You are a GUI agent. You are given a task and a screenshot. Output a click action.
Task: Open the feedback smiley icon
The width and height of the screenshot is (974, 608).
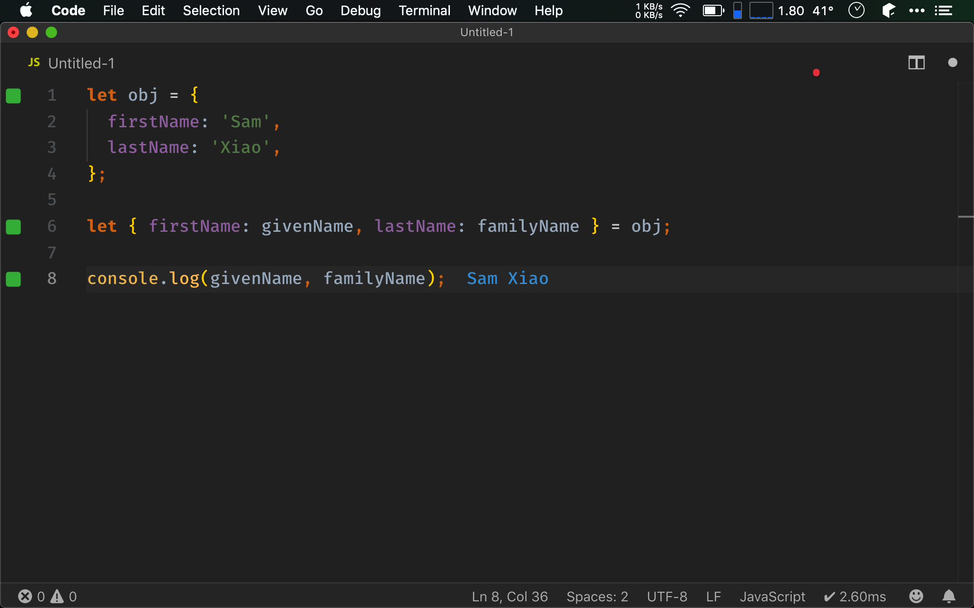916,596
